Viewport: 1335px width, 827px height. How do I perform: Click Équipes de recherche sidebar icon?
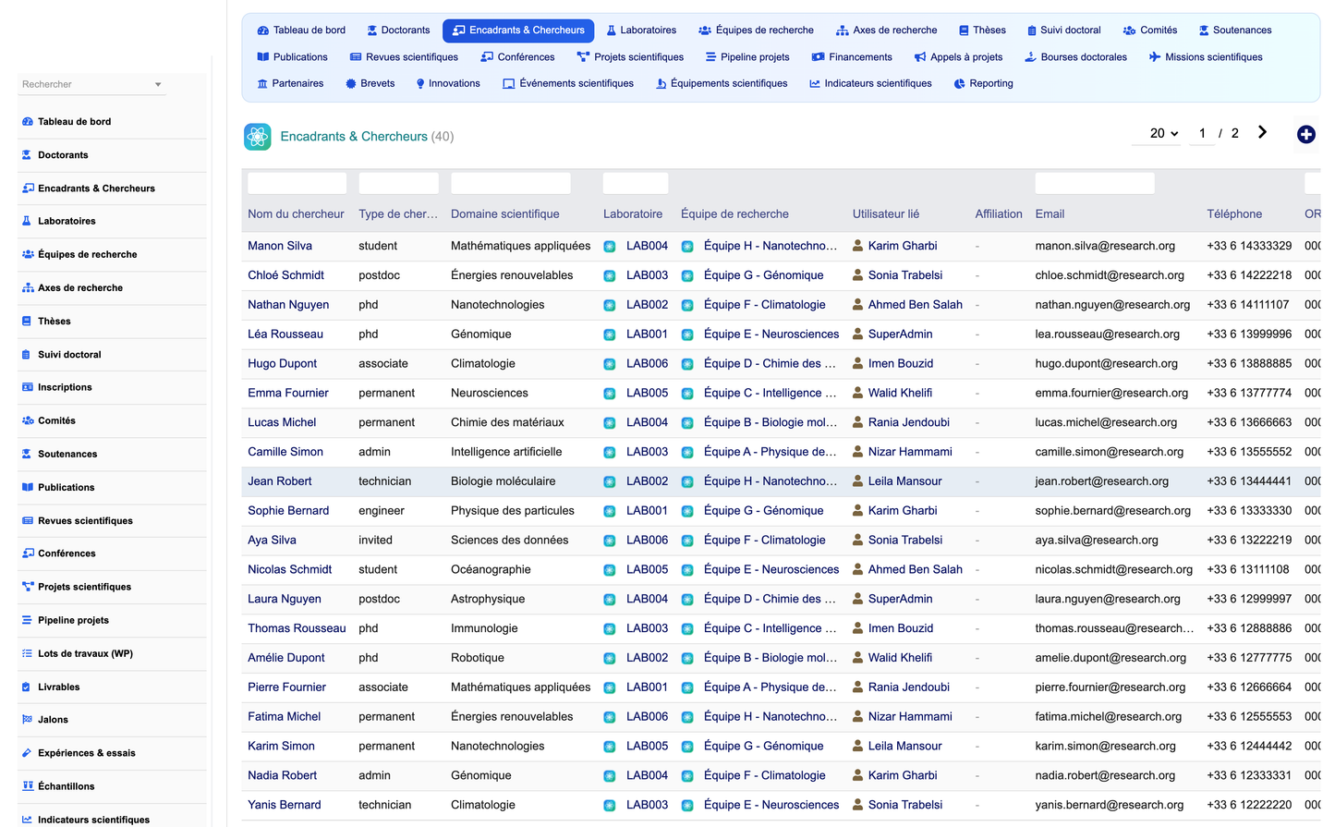[28, 255]
